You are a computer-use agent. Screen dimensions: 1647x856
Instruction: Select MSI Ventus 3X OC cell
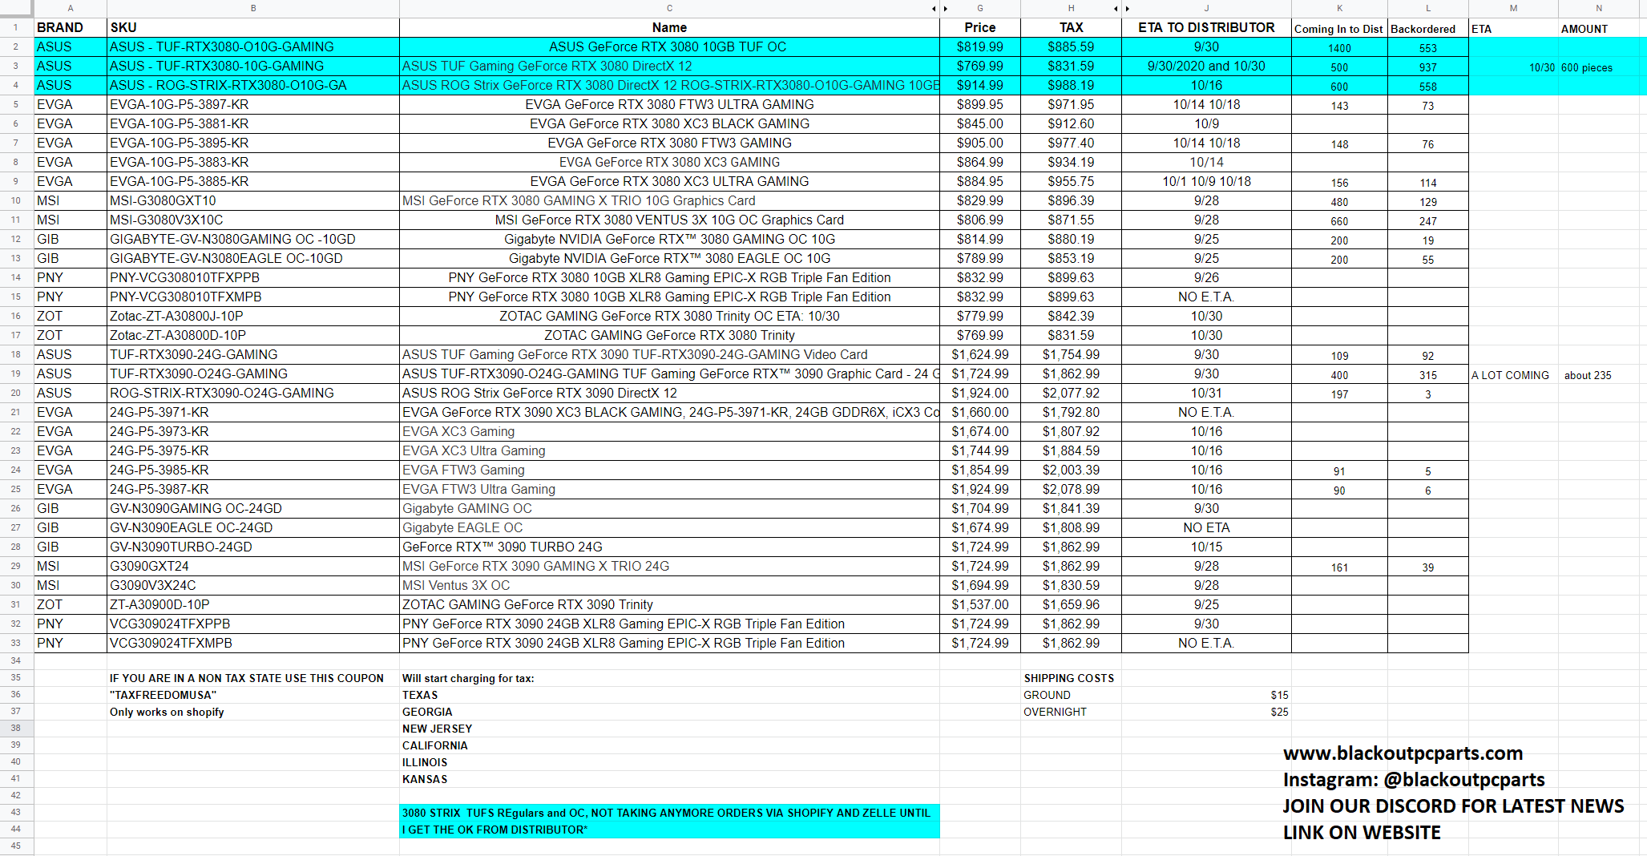click(x=669, y=585)
